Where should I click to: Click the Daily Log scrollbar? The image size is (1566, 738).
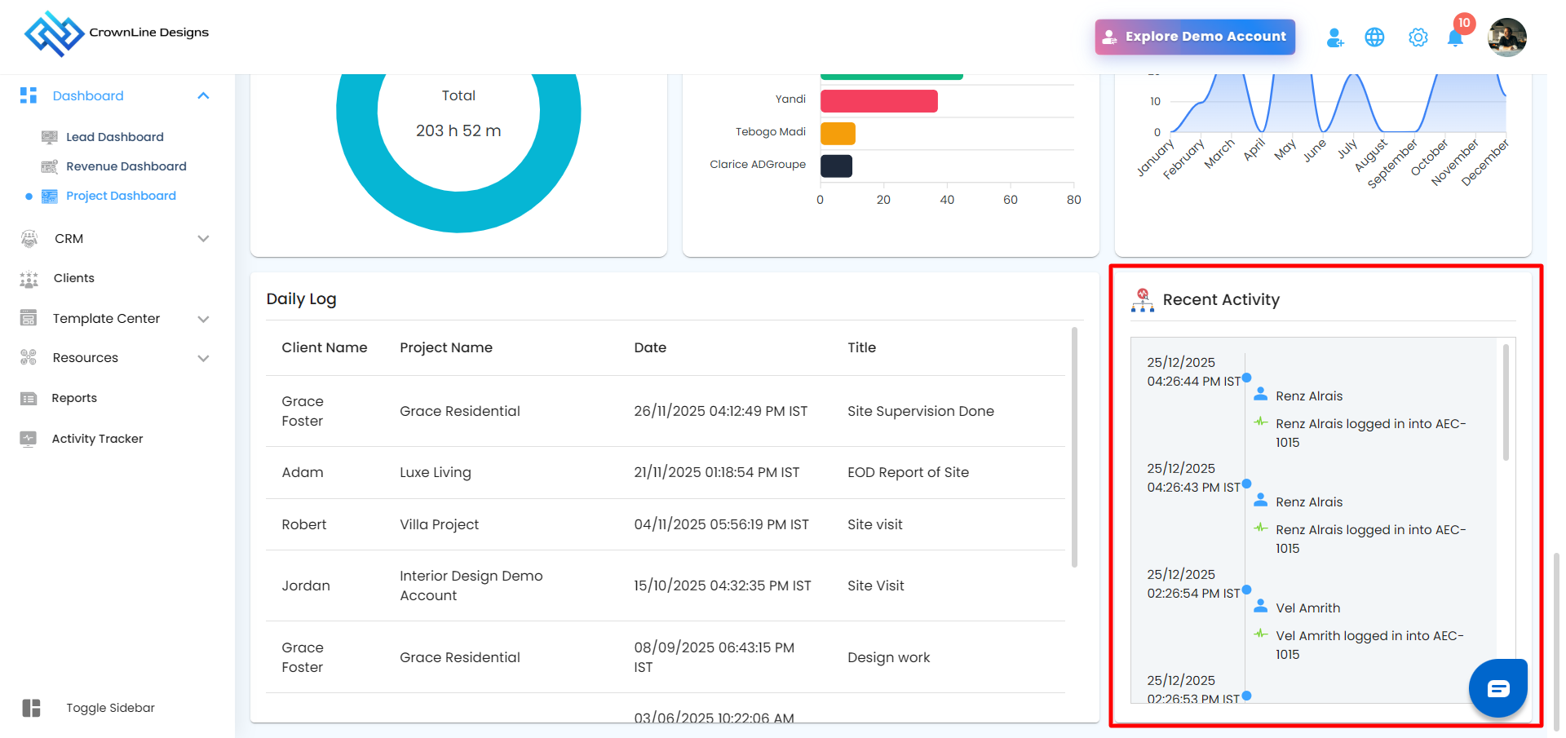pos(1074,447)
